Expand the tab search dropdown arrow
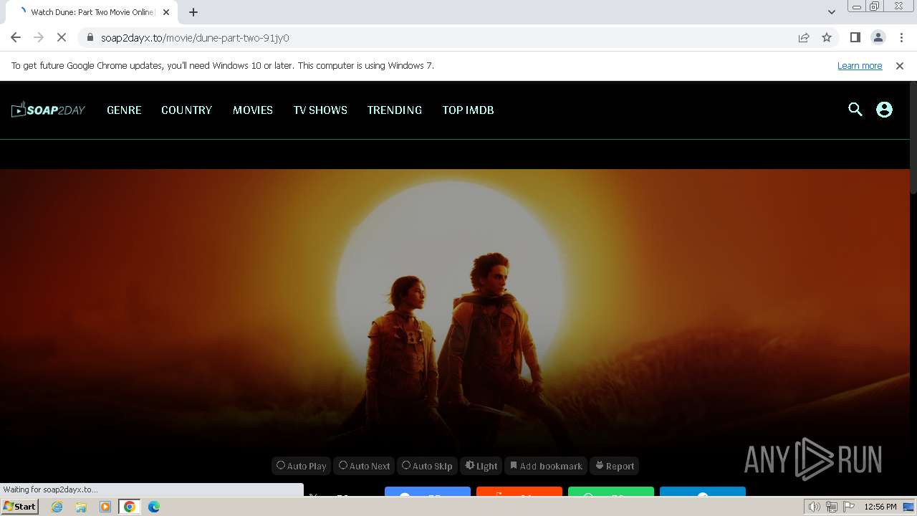Screen dimensions: 917x516 point(831,12)
